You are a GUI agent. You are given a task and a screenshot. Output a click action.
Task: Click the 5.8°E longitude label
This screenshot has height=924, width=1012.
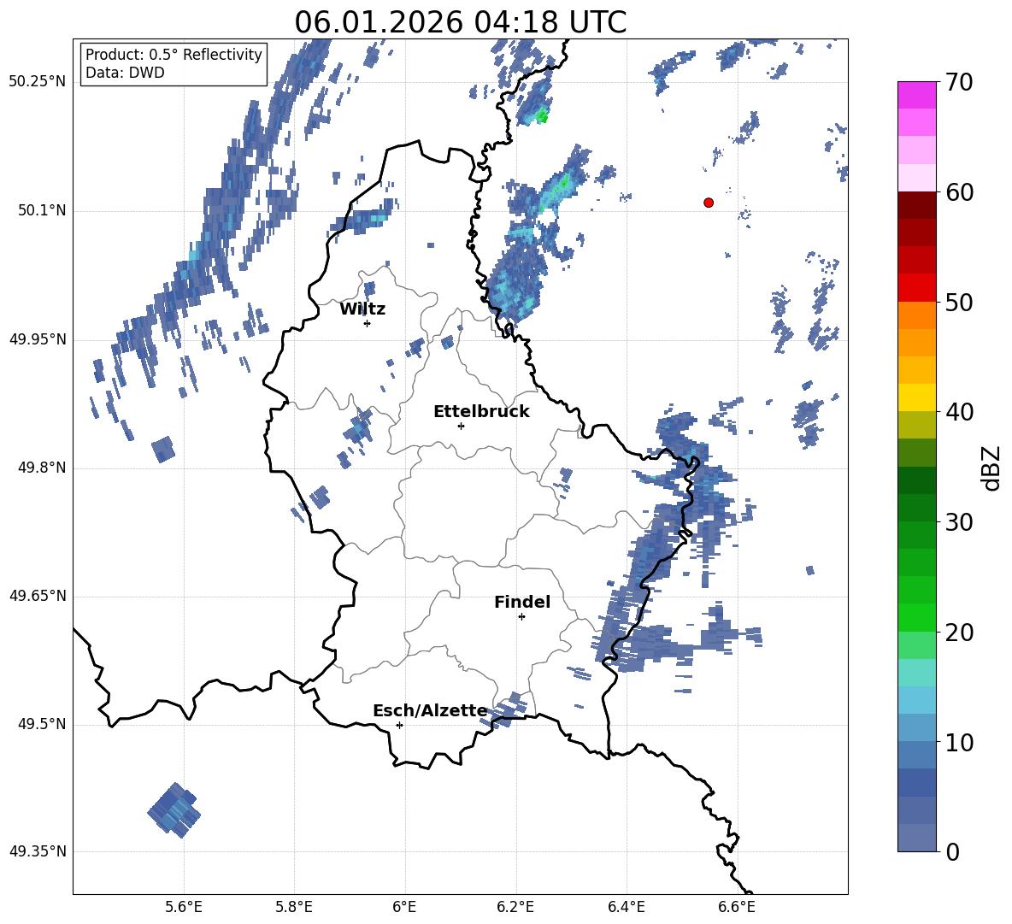point(294,907)
